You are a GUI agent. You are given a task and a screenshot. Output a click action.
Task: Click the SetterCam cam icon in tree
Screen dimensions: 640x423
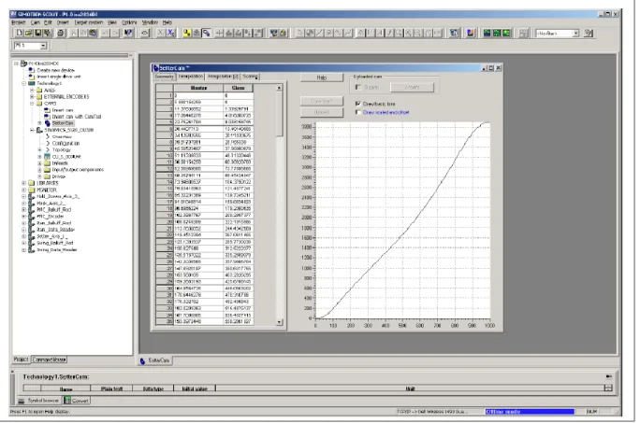click(48, 123)
